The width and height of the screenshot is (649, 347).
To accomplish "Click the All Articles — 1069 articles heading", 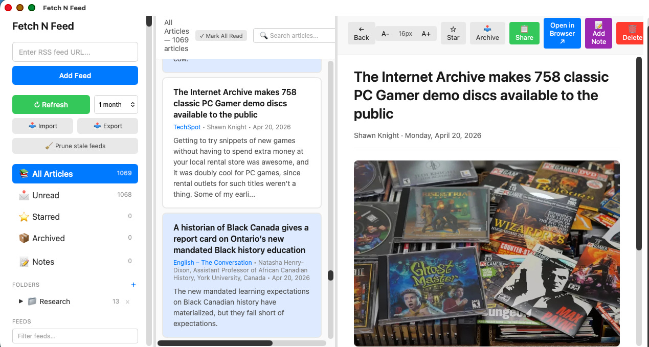I will click(x=176, y=36).
